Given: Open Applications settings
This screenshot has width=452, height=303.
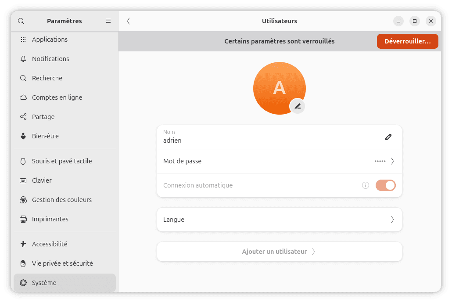Looking at the screenshot, I should pyautogui.click(x=65, y=40).
